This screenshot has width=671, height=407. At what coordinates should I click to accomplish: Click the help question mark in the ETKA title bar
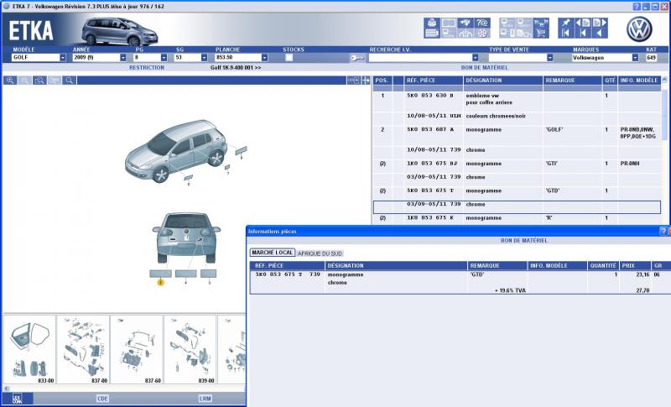[x=637, y=7]
